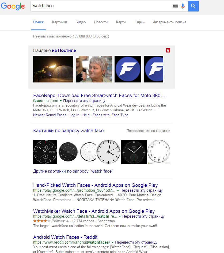Click the WatchMaker star rating

click(42, 221)
